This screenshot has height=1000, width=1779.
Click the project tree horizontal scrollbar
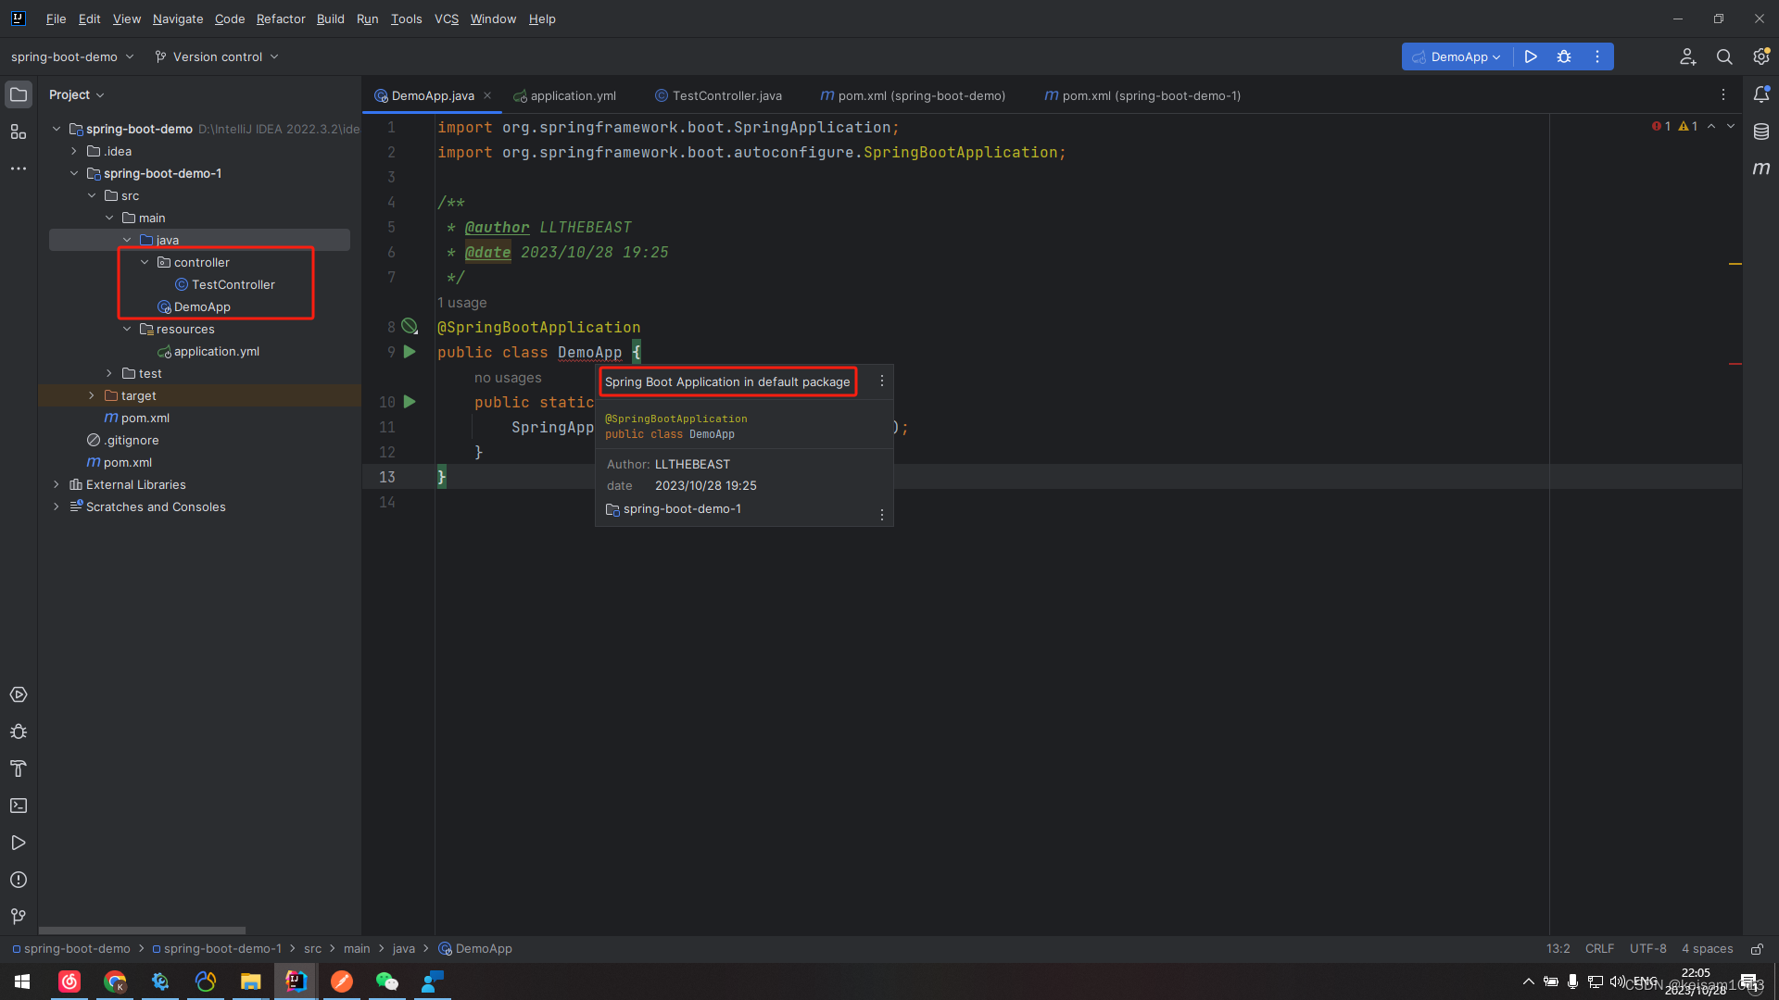142,931
